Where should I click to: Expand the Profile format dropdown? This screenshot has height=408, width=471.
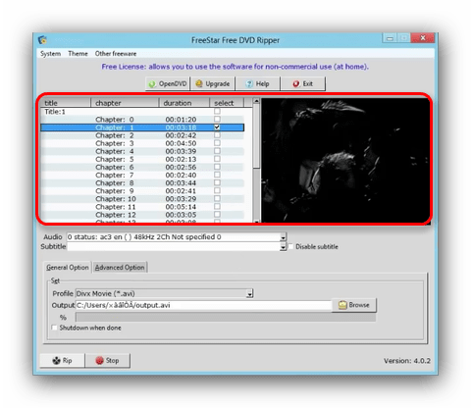click(x=250, y=293)
